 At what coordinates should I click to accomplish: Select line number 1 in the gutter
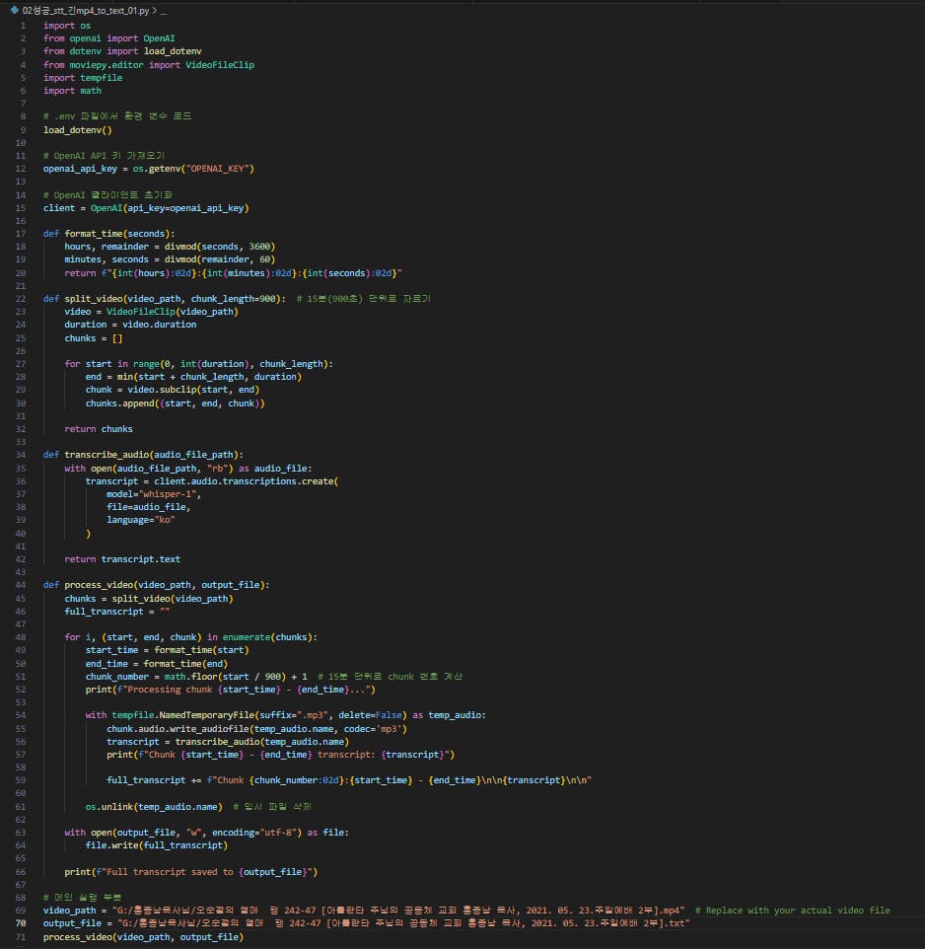click(23, 26)
